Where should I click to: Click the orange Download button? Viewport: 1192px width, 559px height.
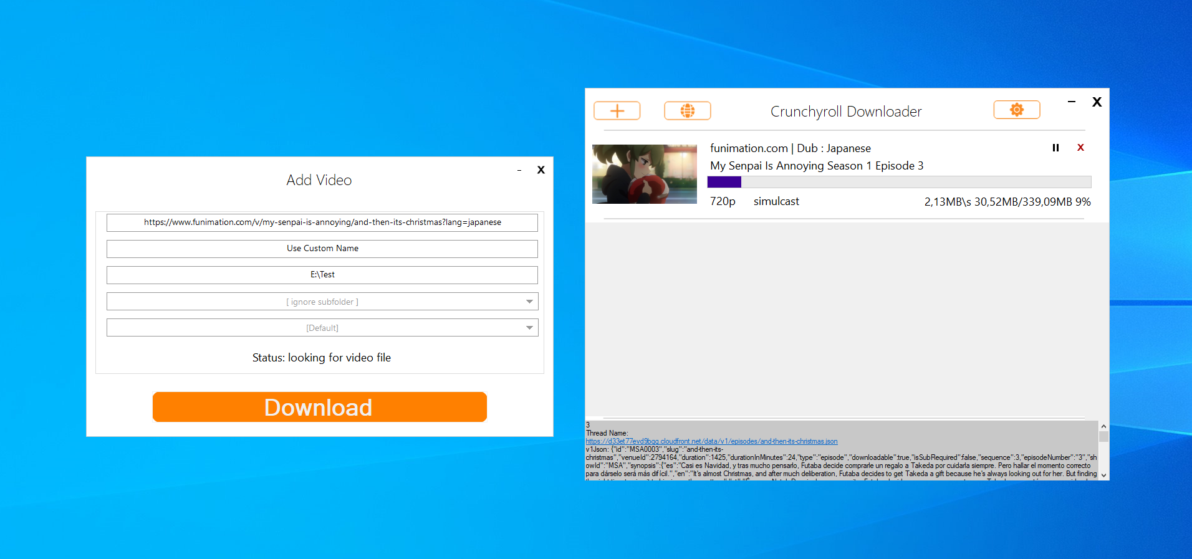click(319, 407)
